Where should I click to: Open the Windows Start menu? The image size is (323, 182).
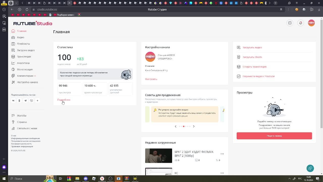(x=4, y=179)
